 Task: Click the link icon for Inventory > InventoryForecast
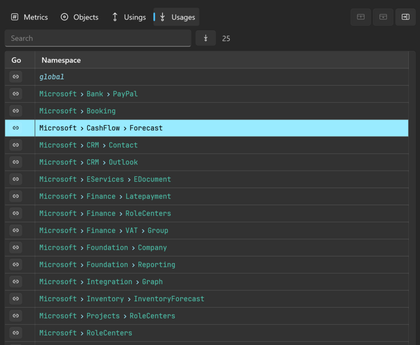[x=16, y=299]
